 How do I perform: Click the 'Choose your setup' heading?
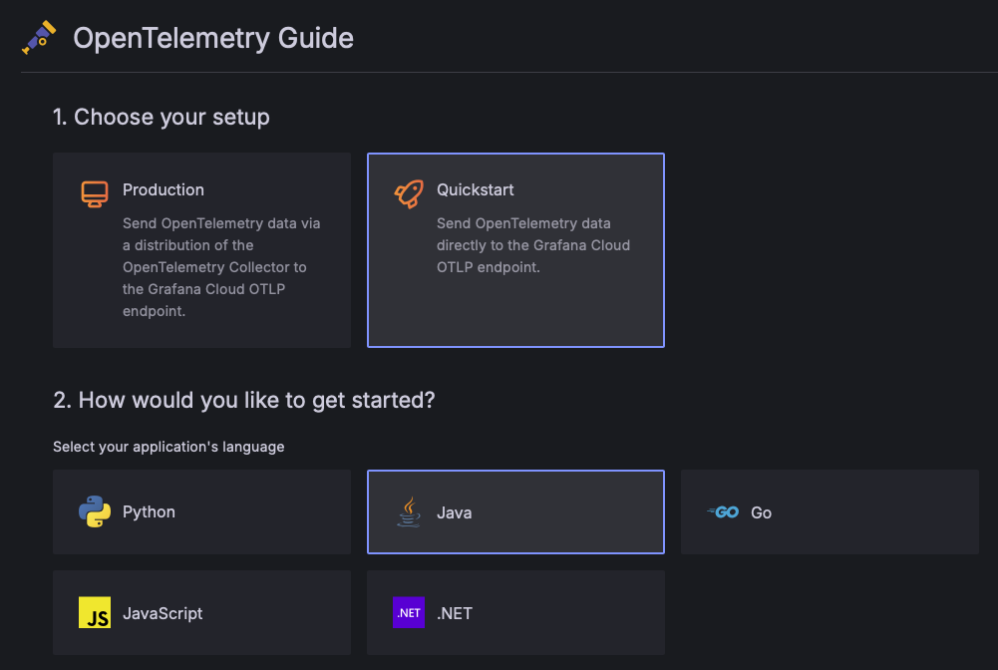tap(162, 117)
